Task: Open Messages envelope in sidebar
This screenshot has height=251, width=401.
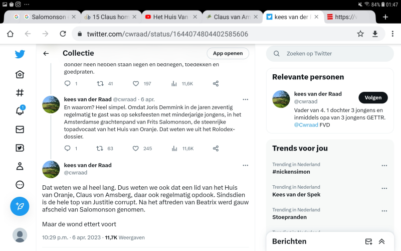Action: click(x=20, y=130)
